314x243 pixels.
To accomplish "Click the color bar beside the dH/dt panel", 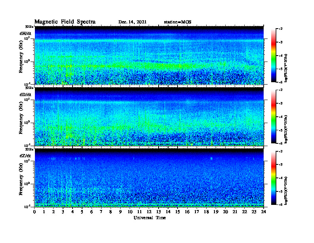I will coord(274,55).
